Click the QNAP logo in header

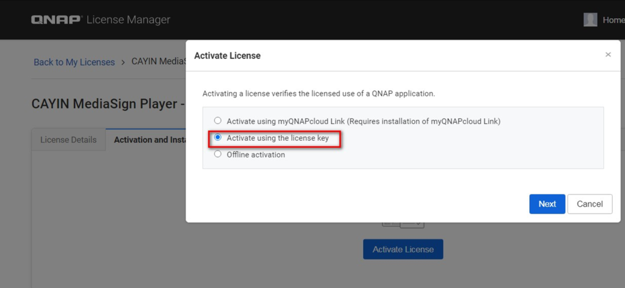coord(57,20)
